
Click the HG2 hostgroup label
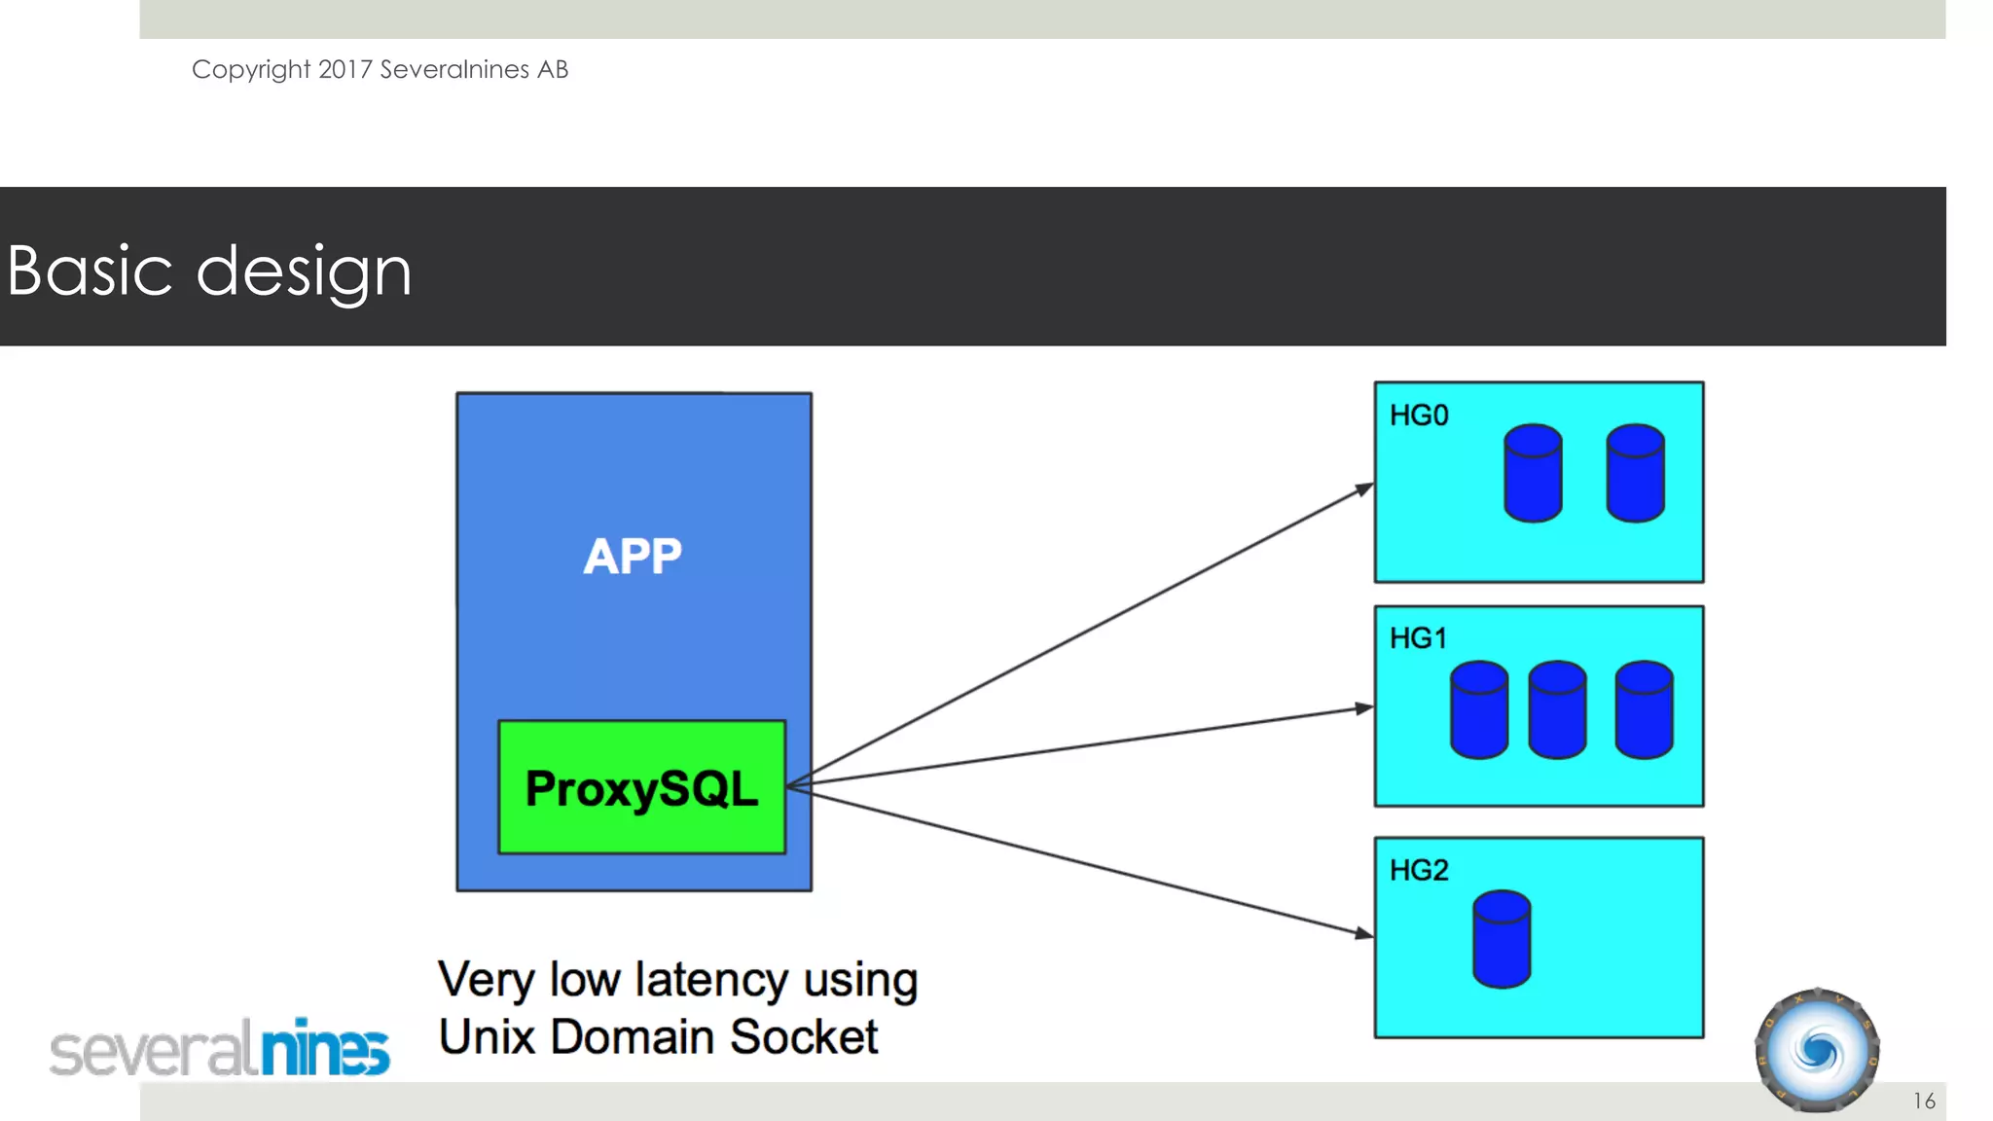[1419, 870]
